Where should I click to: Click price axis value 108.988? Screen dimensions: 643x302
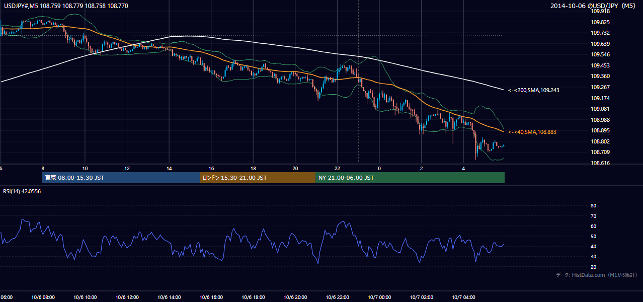600,120
